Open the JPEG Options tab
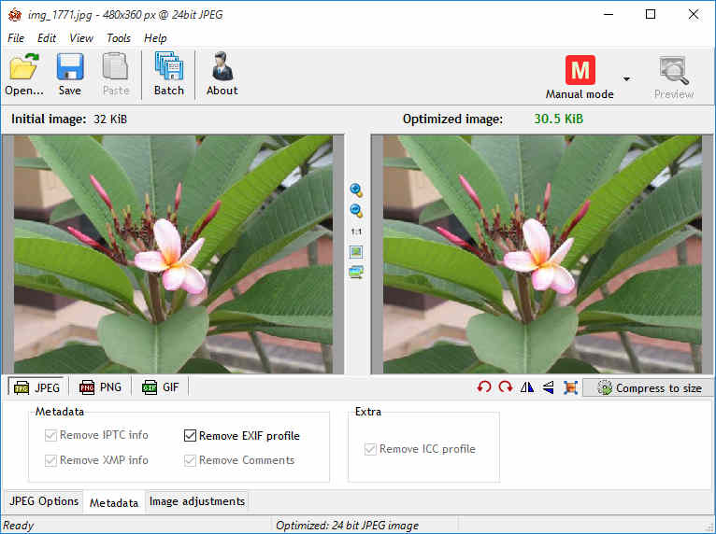Viewport: 716px width, 534px height. [44, 501]
